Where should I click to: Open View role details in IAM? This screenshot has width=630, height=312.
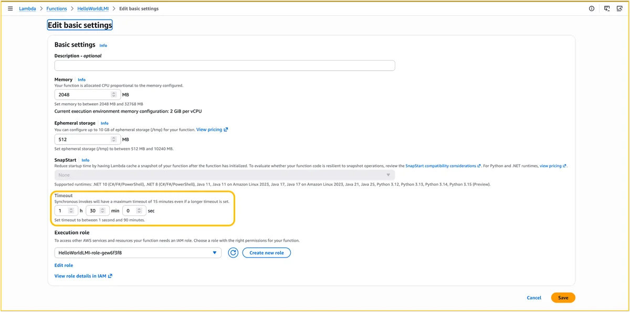[x=83, y=276]
